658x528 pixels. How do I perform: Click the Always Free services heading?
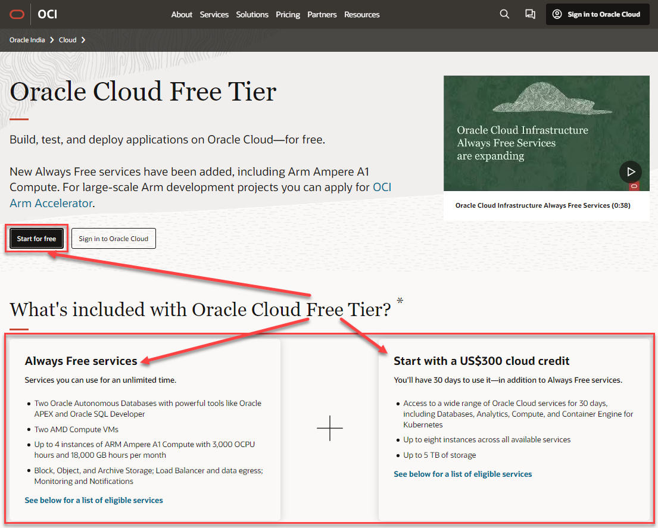click(x=81, y=361)
